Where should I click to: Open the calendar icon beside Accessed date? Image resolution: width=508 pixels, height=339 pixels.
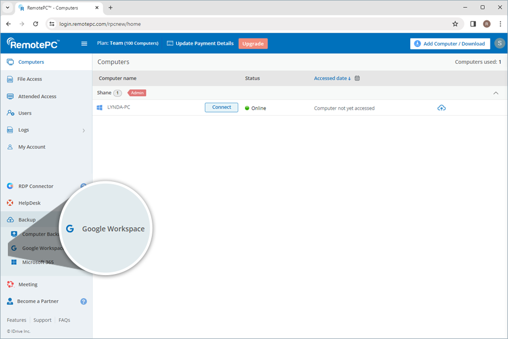pyautogui.click(x=357, y=79)
